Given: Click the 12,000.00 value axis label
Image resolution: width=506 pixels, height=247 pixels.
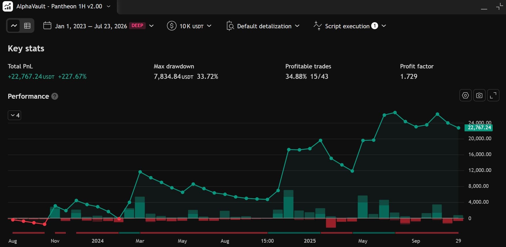Looking at the screenshot, I should [480, 170].
